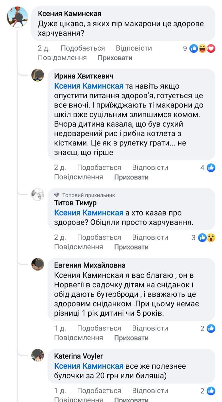222x402 pixels.
Task: Click Ксения Каминская mention in Ирина's reply
Action: [x=89, y=86]
